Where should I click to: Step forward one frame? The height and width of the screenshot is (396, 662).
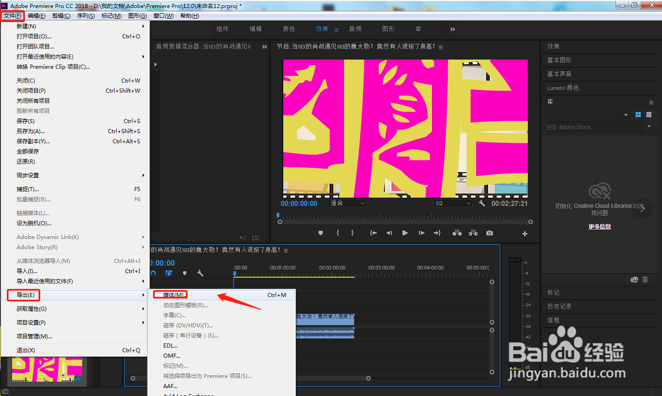click(x=421, y=233)
